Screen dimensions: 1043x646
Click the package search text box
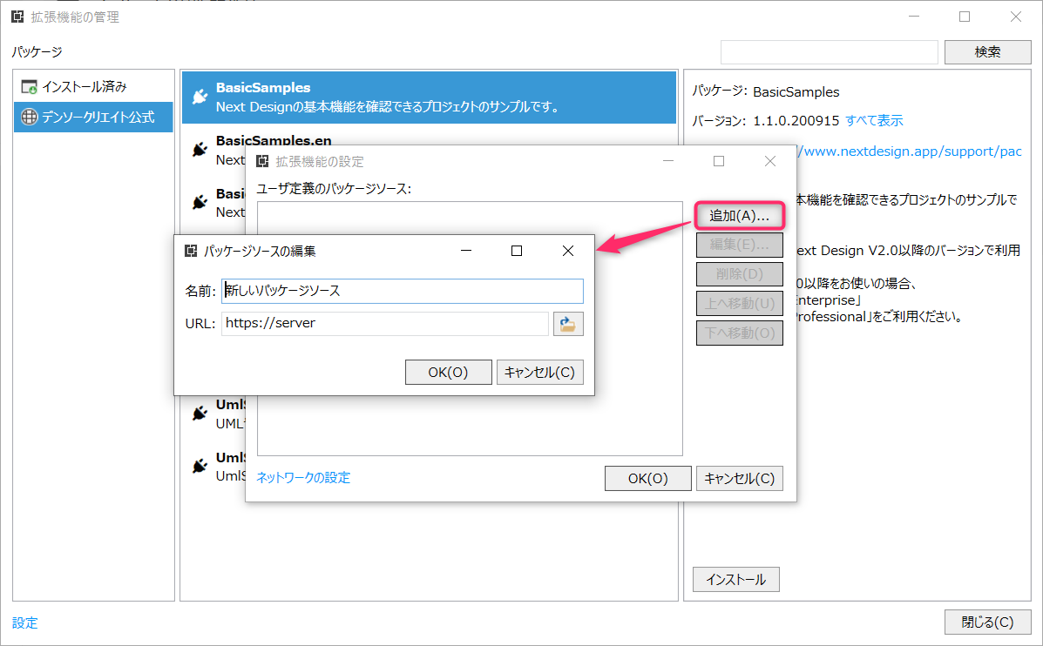coord(829,51)
